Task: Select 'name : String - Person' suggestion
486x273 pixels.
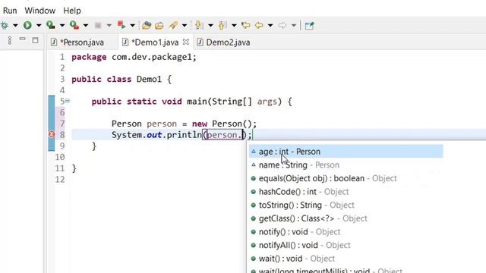Action: [x=346, y=165]
